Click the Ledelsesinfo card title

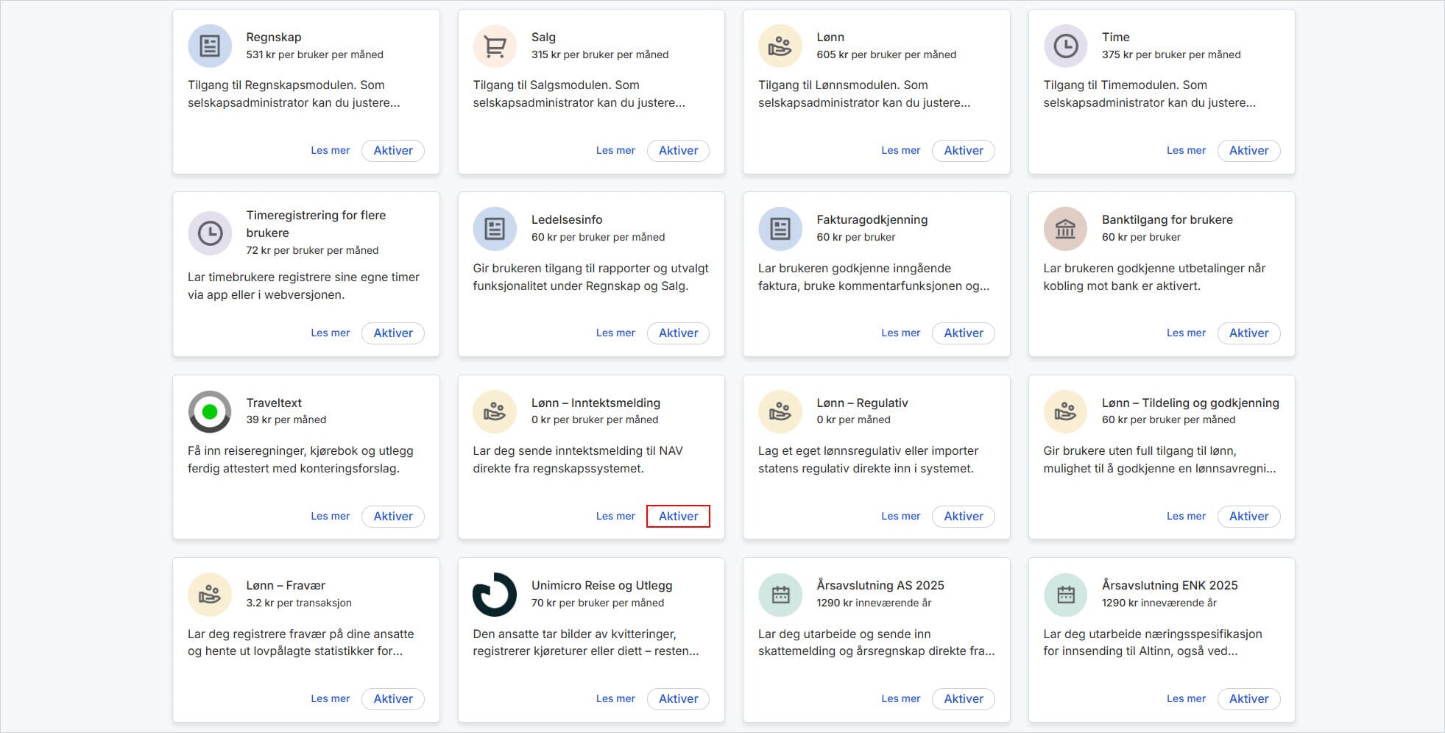567,219
